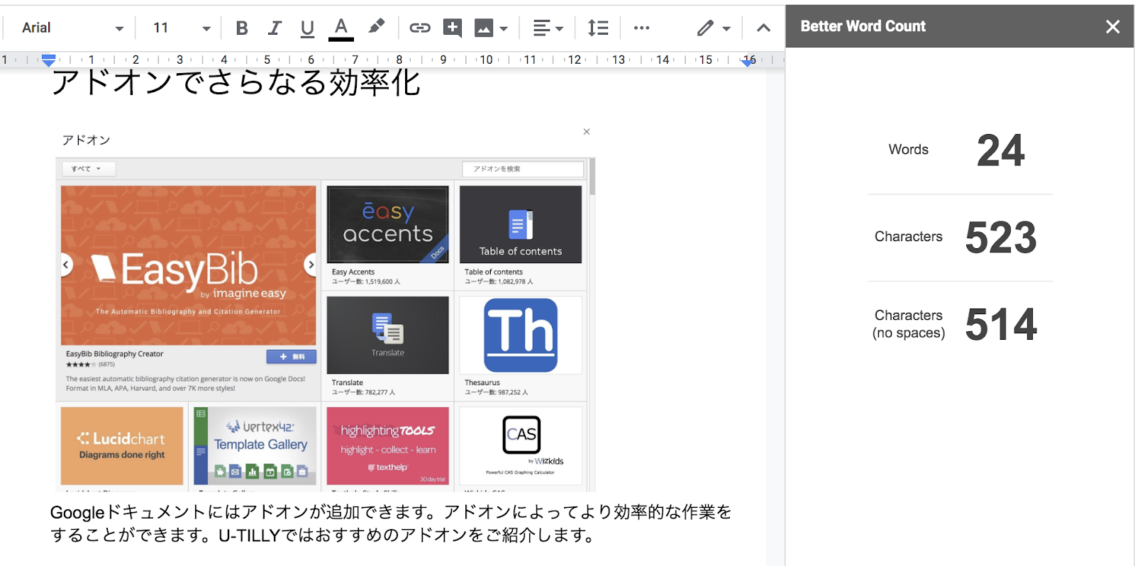Expand the font size 11 dropdown

click(182, 28)
